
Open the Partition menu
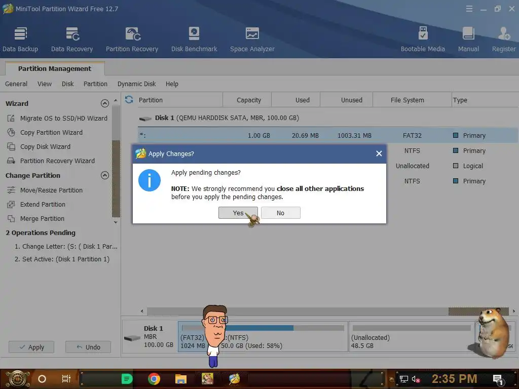point(95,84)
